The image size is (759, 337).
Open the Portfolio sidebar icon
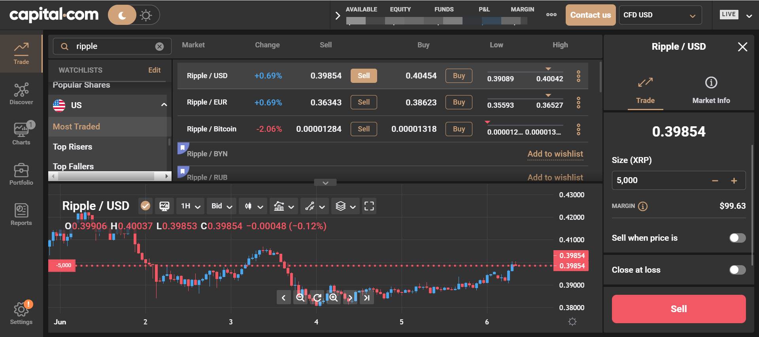click(21, 174)
